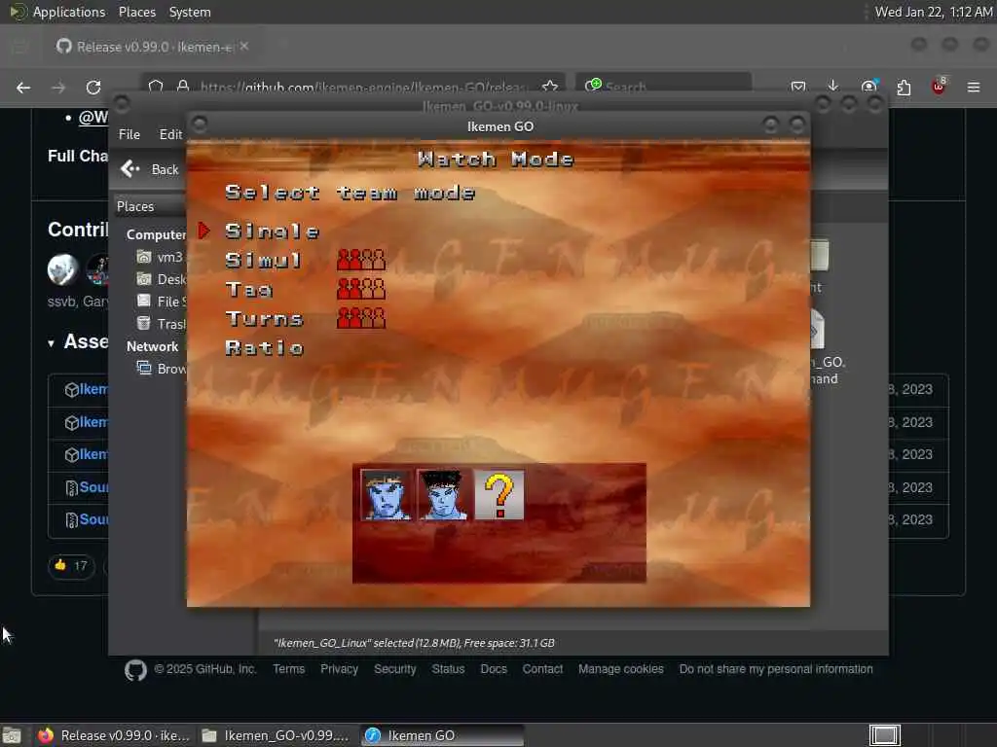Open Desktop location in file manager sidebar
This screenshot has width=997, height=747.
click(162, 279)
